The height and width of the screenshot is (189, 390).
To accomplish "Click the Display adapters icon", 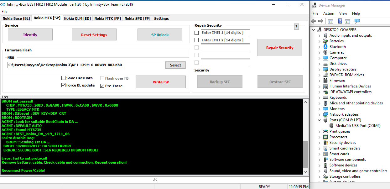I will 325,69.
